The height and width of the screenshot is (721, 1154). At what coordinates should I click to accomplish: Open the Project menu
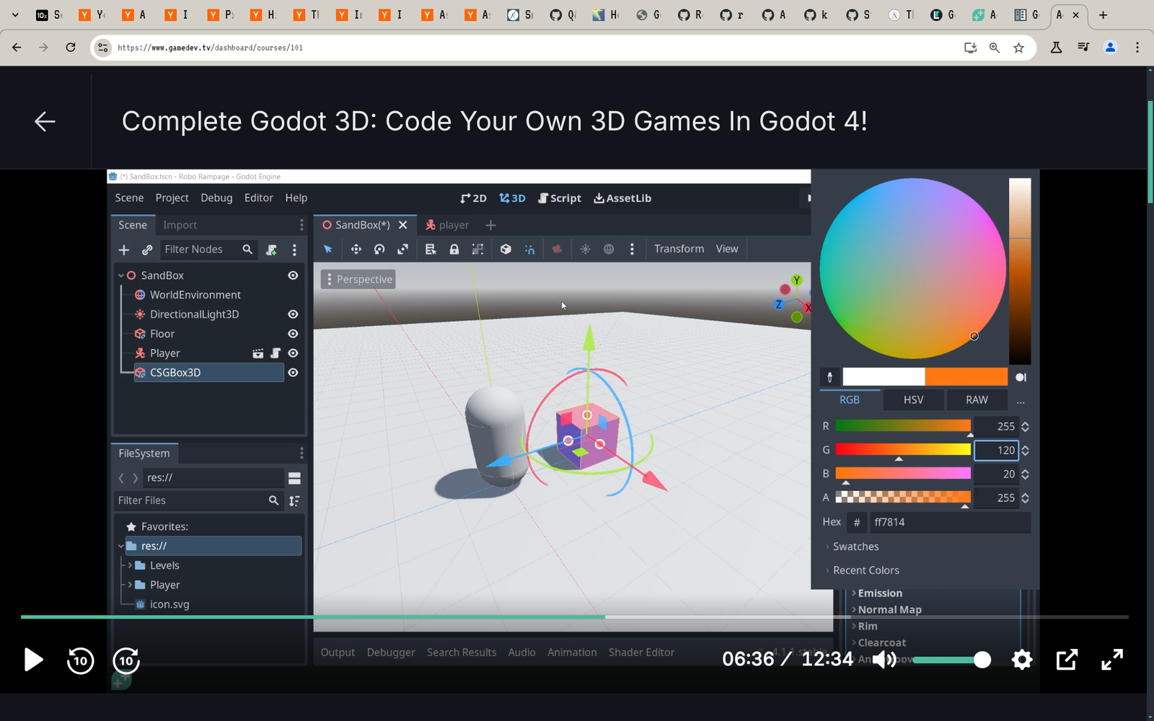coord(172,198)
